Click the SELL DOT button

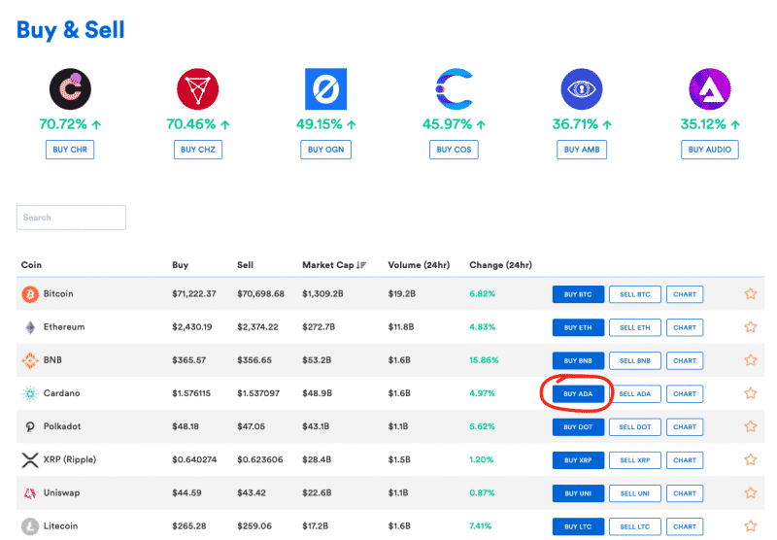(x=635, y=427)
